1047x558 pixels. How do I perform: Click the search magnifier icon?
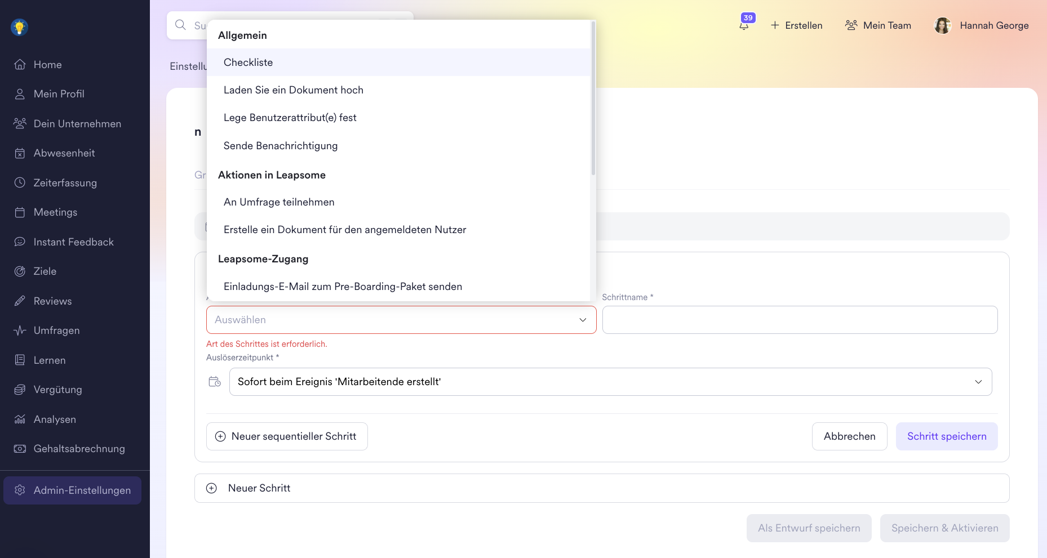click(180, 25)
